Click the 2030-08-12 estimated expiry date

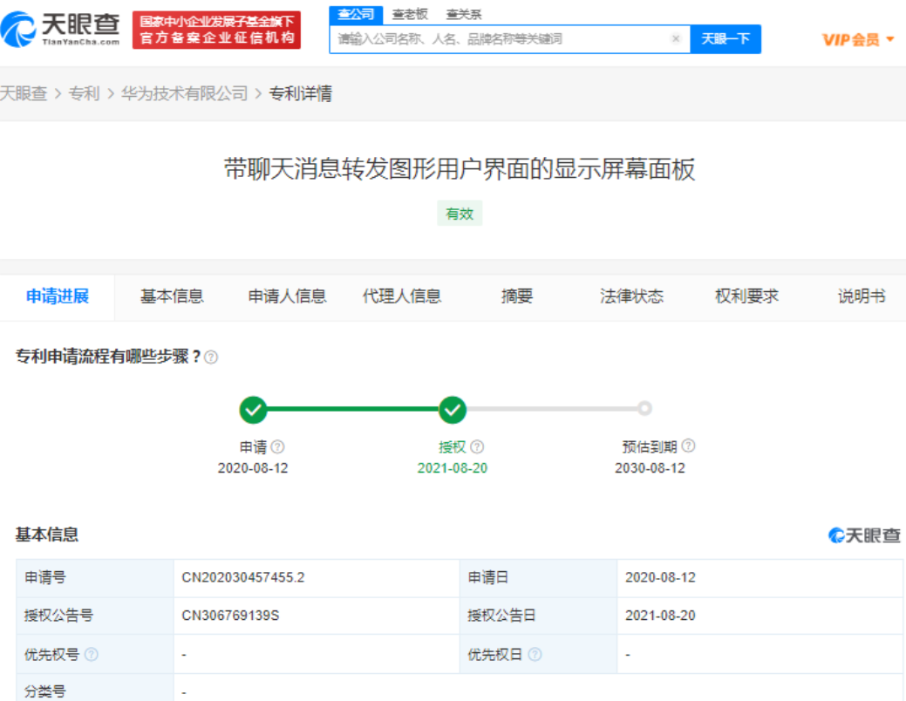click(650, 468)
